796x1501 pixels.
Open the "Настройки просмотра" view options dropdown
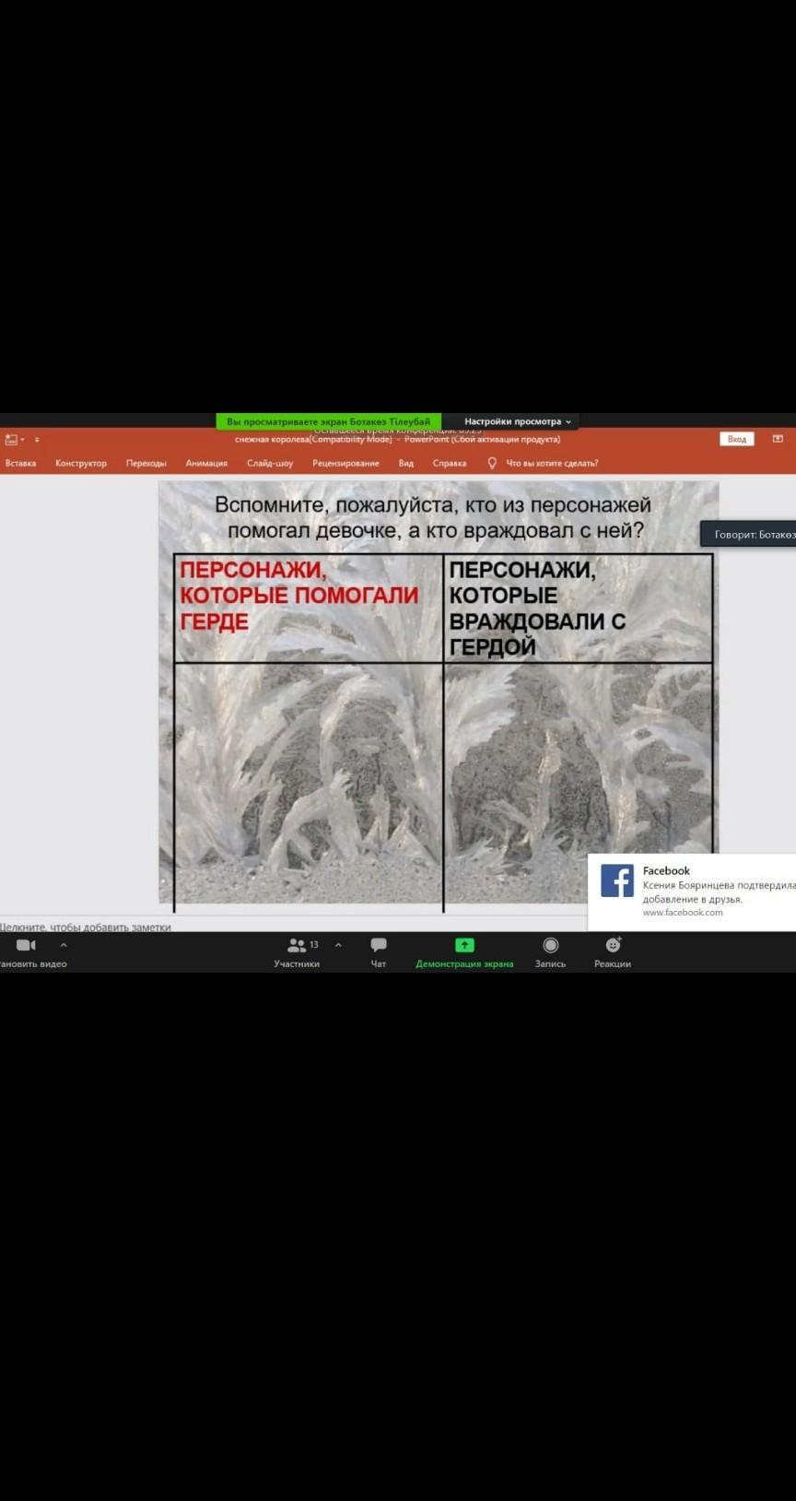click(517, 421)
